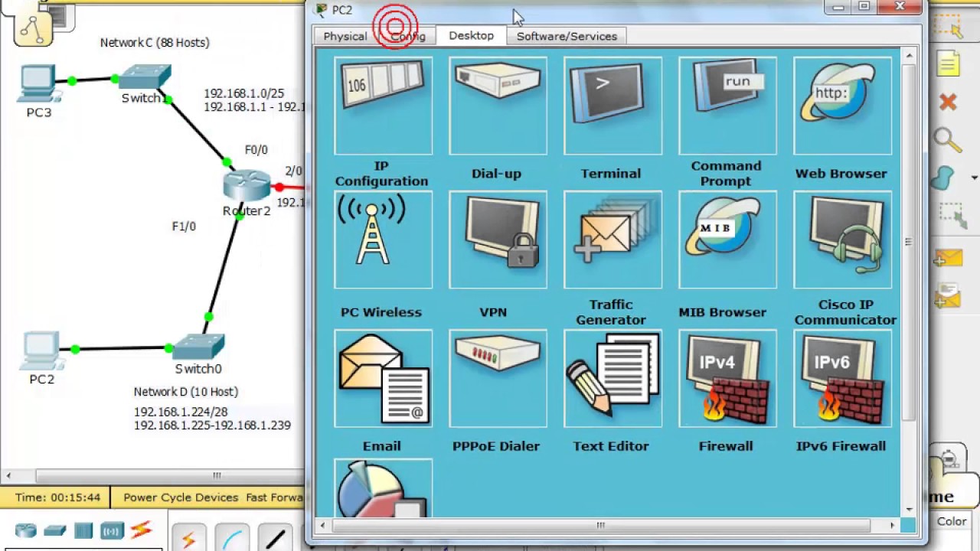Select the Add Simple PDU tool
This screenshot has height=551, width=980.
(948, 259)
